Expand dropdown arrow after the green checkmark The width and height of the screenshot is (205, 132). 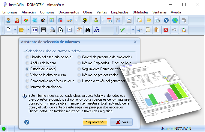(133, 30)
